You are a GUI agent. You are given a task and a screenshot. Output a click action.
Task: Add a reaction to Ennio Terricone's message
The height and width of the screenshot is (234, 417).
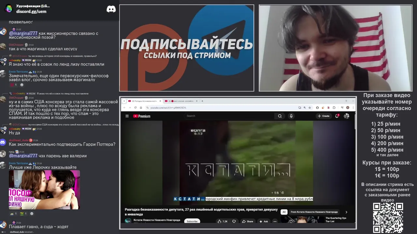click(22, 85)
